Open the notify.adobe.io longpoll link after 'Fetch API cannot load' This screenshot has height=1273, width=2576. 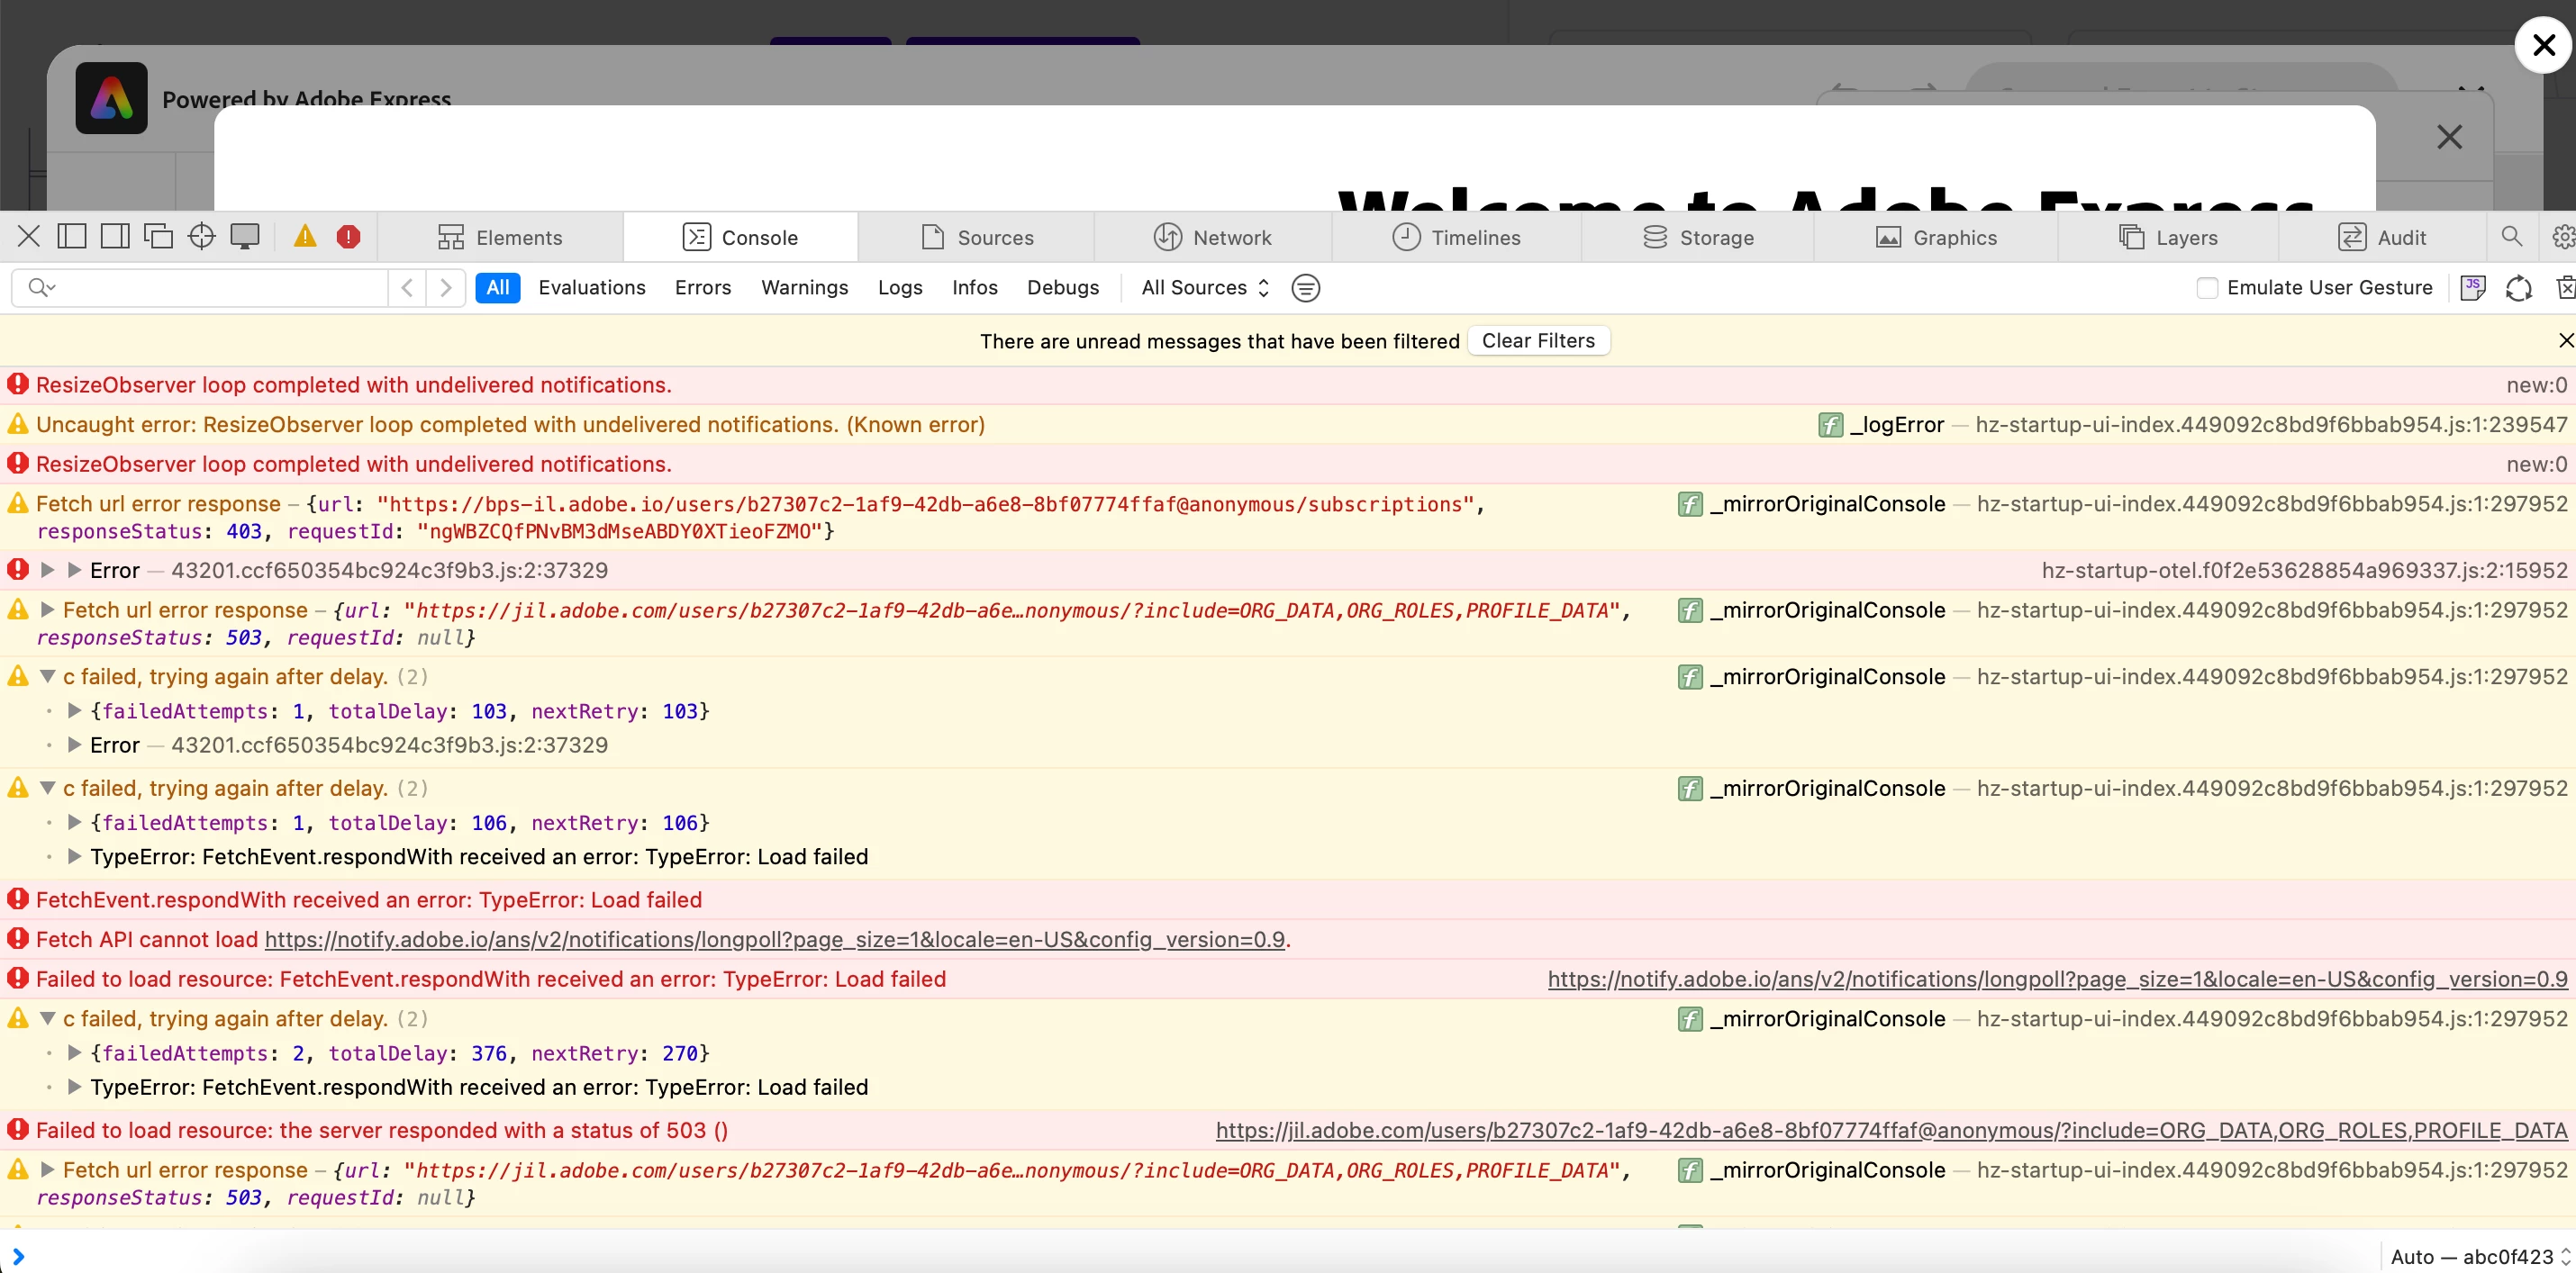[x=774, y=939]
